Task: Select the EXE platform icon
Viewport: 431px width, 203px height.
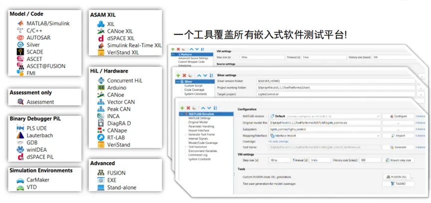Action: point(101,180)
